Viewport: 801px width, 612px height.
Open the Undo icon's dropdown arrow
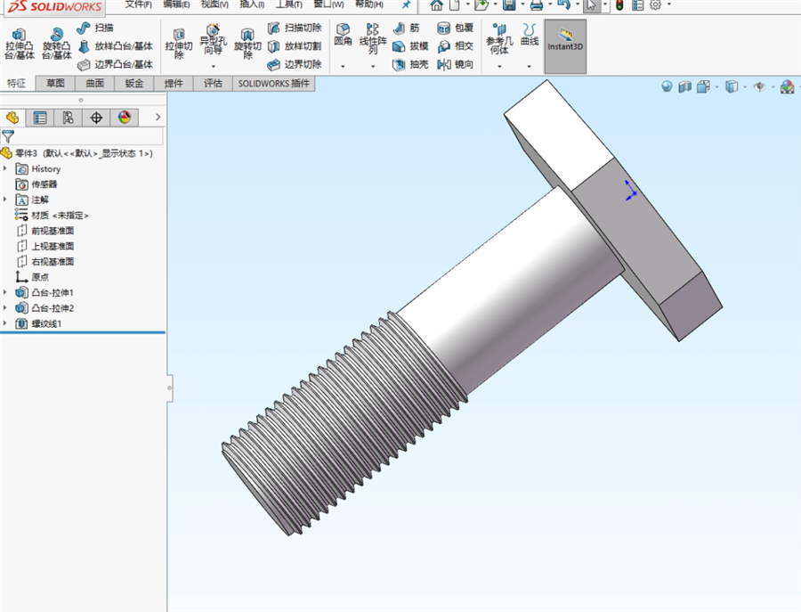click(578, 5)
